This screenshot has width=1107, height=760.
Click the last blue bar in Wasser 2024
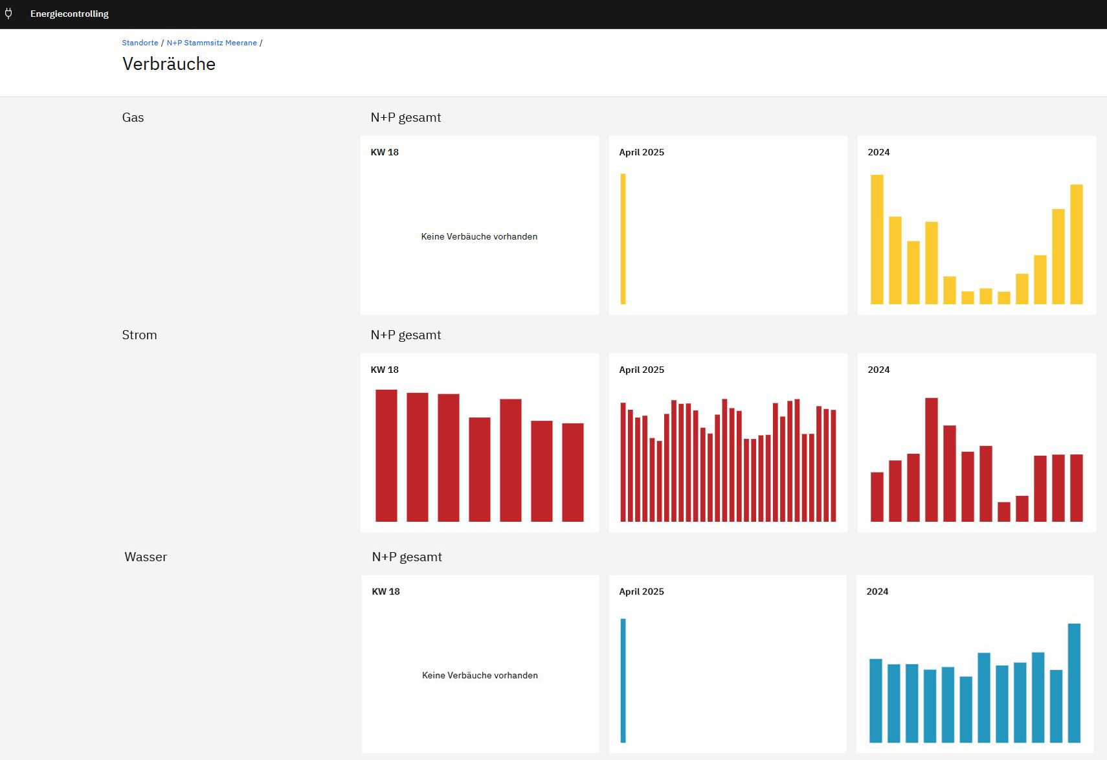point(1074,683)
